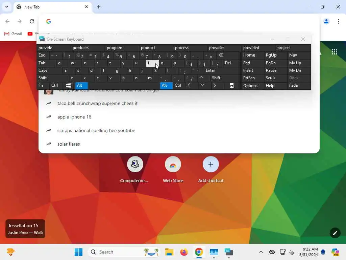Open the Gmail bookmark

pos(13,34)
